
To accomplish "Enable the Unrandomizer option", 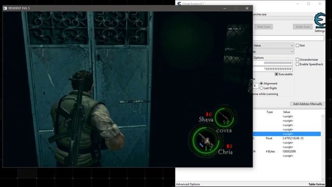I will [x=297, y=60].
